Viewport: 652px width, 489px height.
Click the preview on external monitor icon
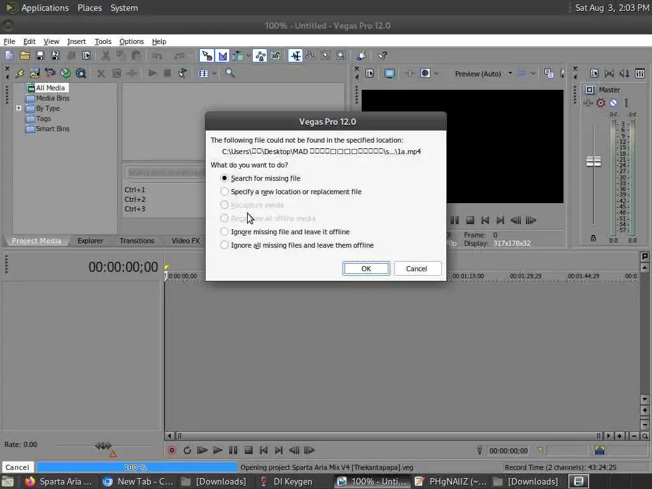pos(390,74)
